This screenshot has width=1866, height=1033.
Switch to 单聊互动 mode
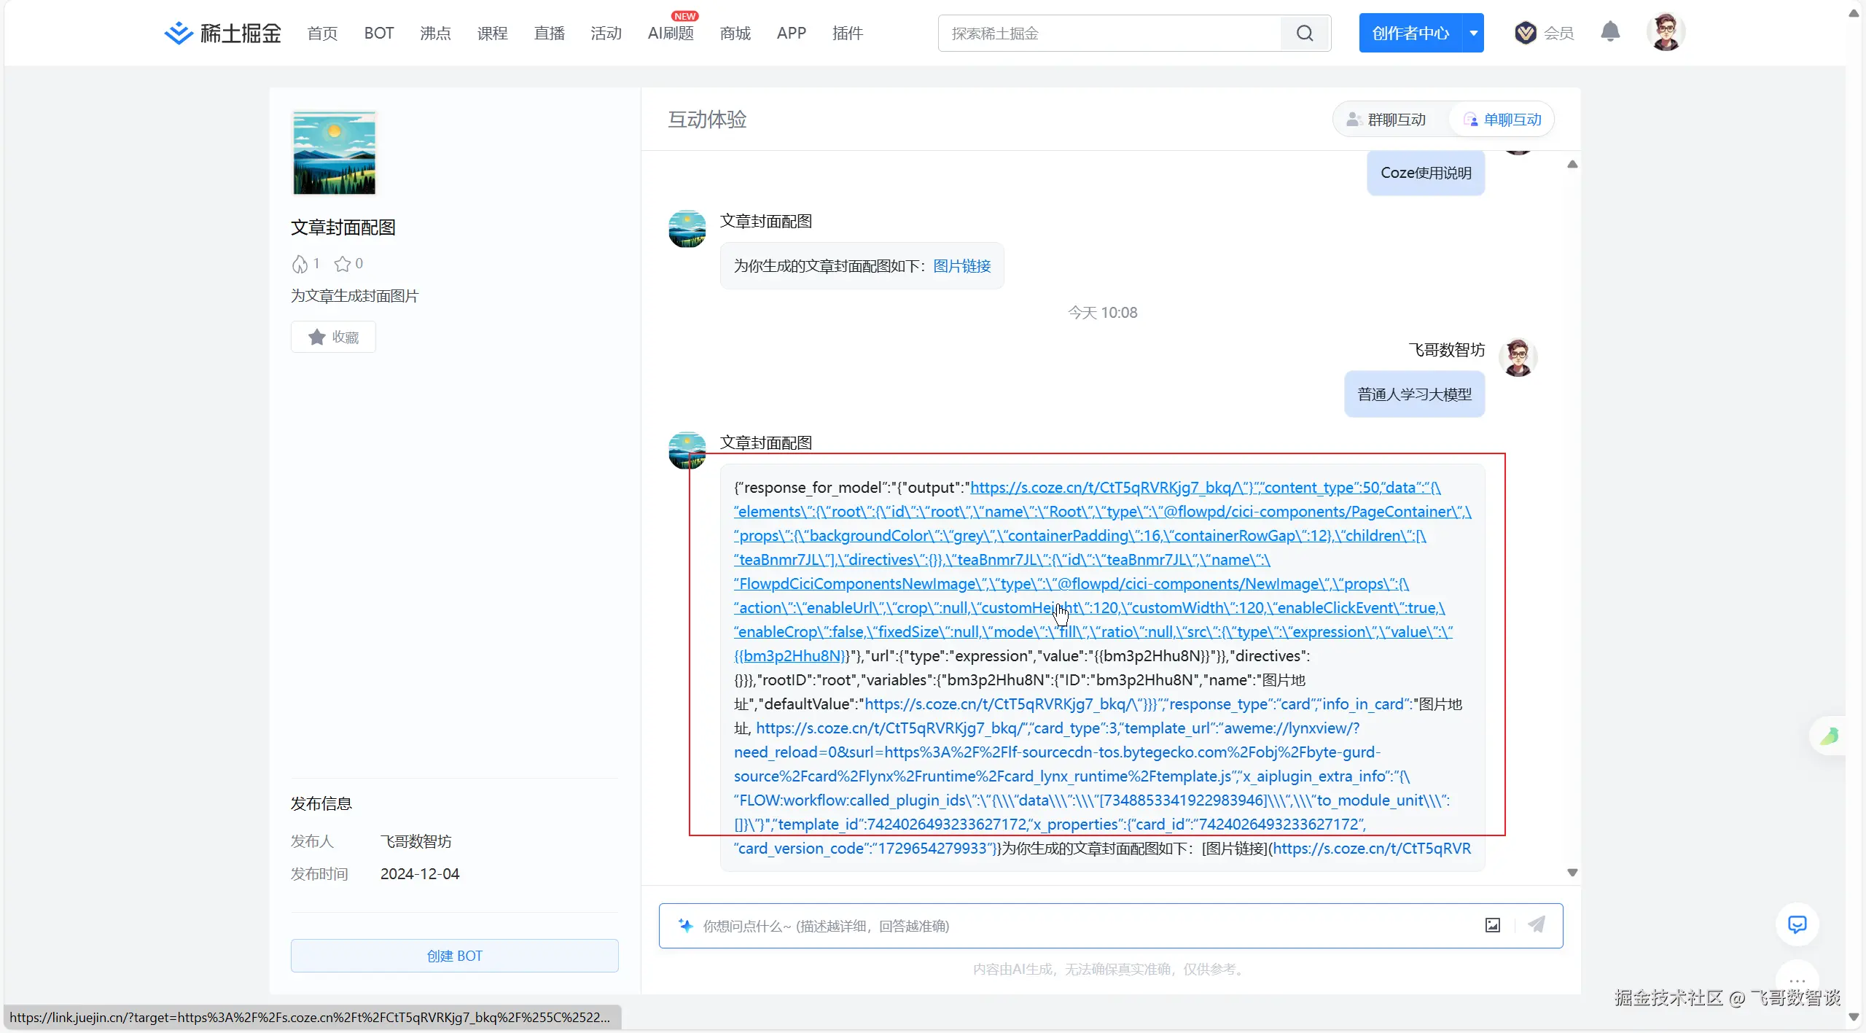pos(1502,119)
